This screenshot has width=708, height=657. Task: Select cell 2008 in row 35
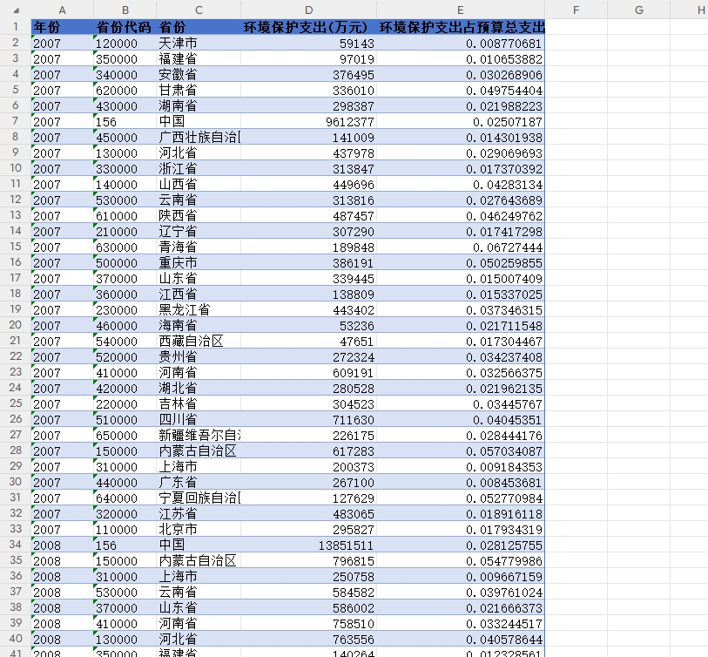[x=63, y=560]
